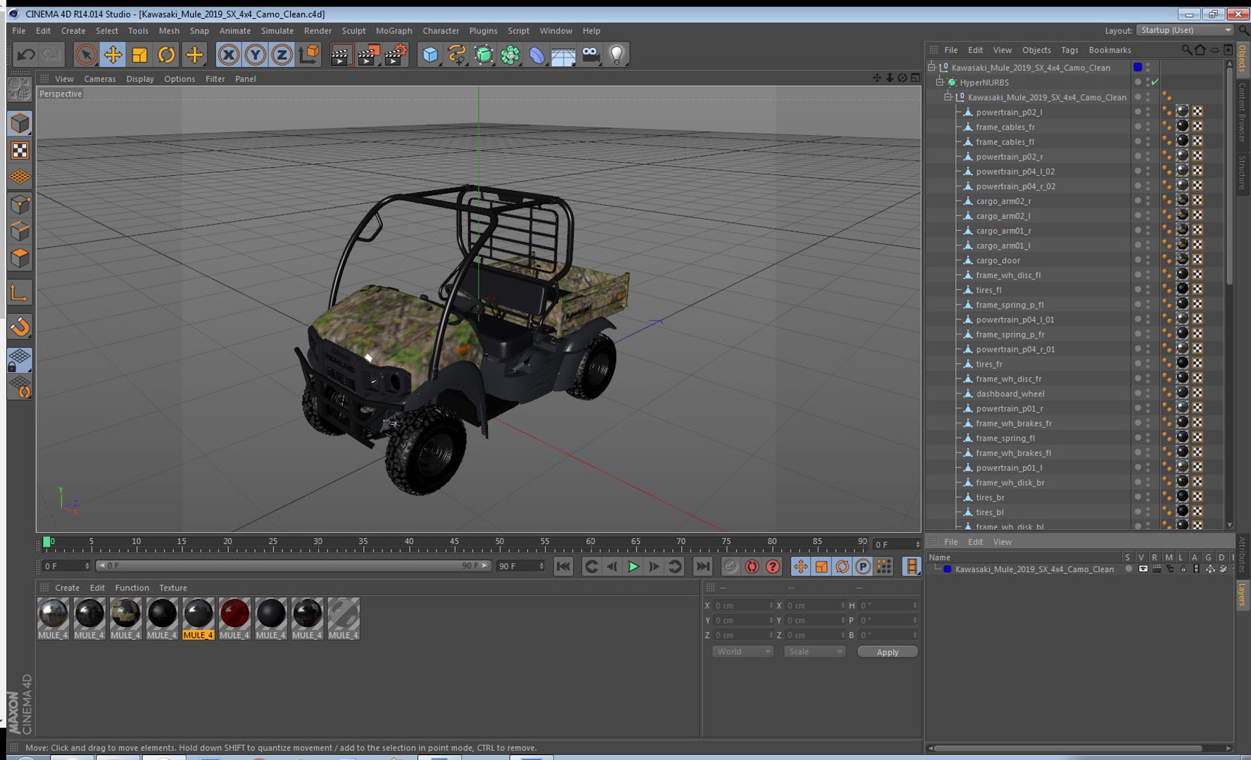1251x760 pixels.
Task: Collapse the top Kawasaki_Mule root object
Action: (x=931, y=68)
